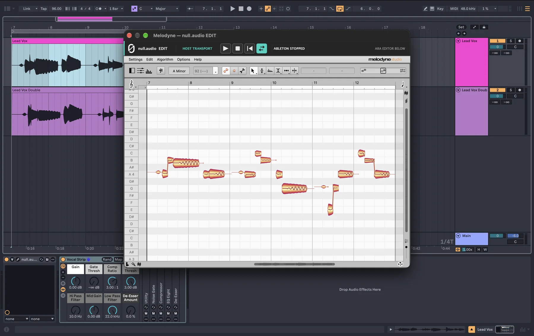Show the Note Inspector panel icon
The image size is (534, 336).
(132, 71)
